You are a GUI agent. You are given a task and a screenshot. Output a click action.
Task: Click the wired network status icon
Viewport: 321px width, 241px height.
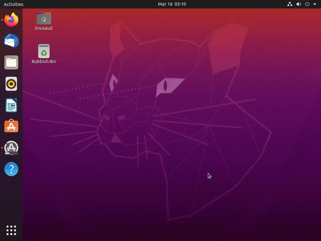point(290,4)
